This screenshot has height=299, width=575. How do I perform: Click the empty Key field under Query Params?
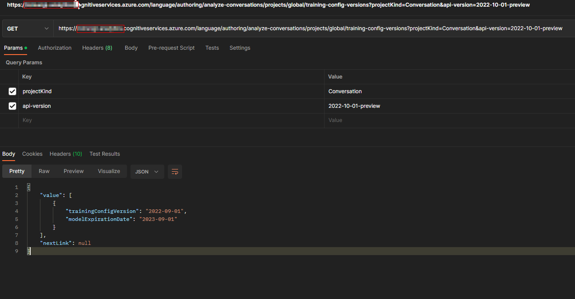coord(133,120)
